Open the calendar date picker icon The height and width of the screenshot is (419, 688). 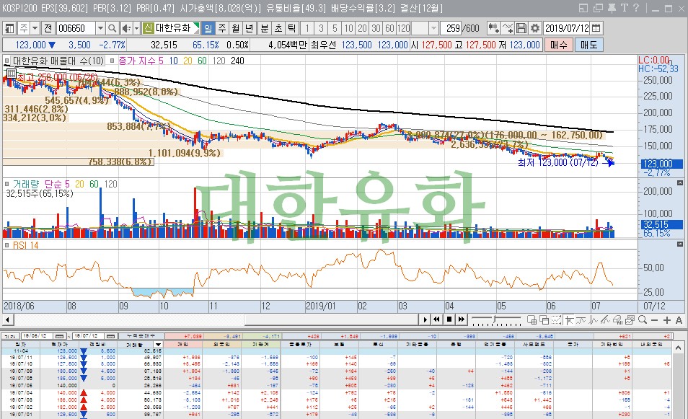click(596, 29)
